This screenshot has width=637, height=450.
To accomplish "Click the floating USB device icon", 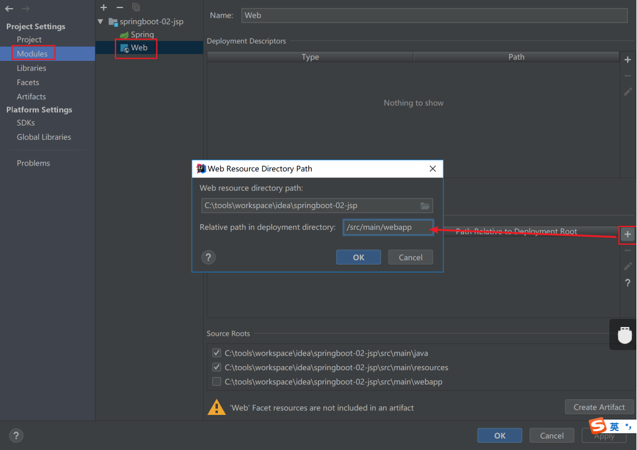I will (x=625, y=334).
